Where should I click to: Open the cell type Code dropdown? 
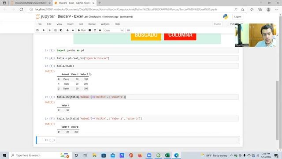pyautogui.click(x=113, y=30)
